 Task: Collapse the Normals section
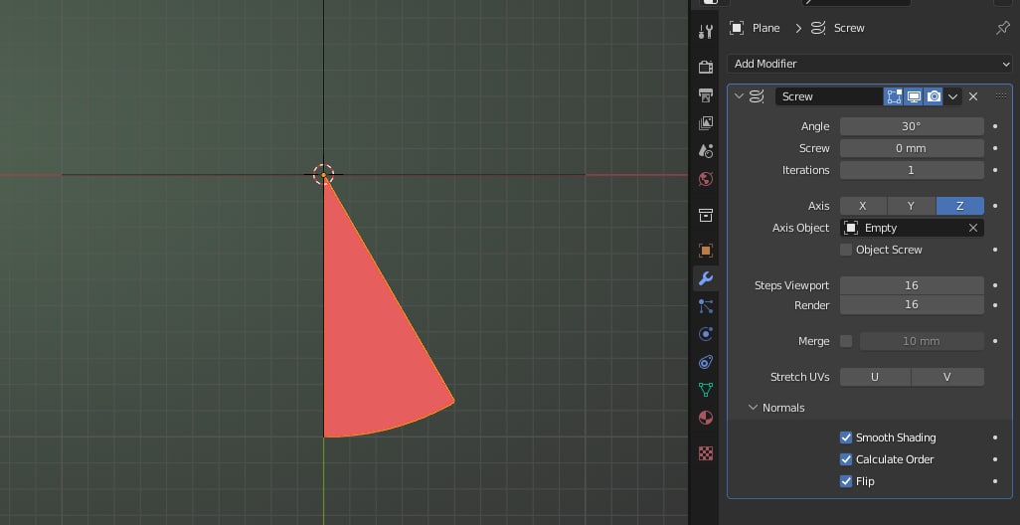coord(754,408)
